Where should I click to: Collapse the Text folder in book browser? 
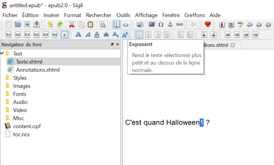click(x=2, y=53)
